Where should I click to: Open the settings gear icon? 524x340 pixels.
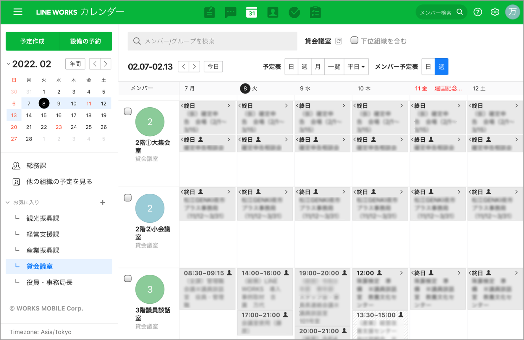495,12
